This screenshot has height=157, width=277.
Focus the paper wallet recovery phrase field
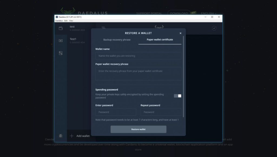pos(138,74)
